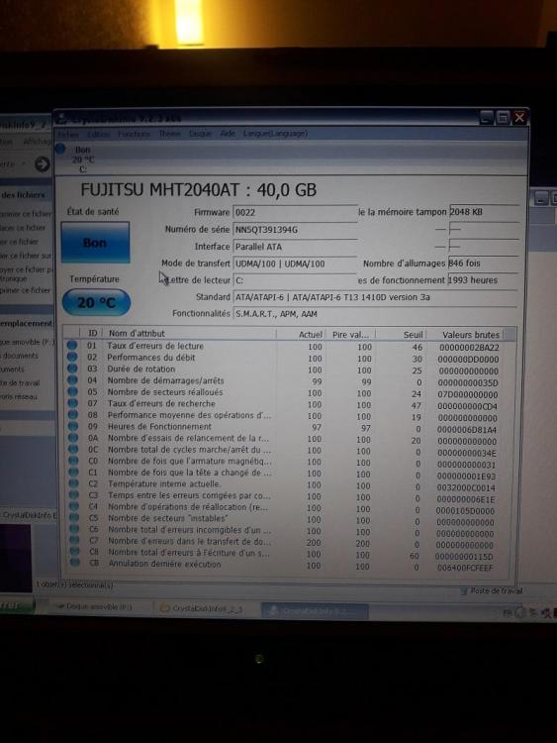Image resolution: width=557 pixels, height=743 pixels.
Task: Click the Lettre de lecteur field
Action: [x=295, y=280]
